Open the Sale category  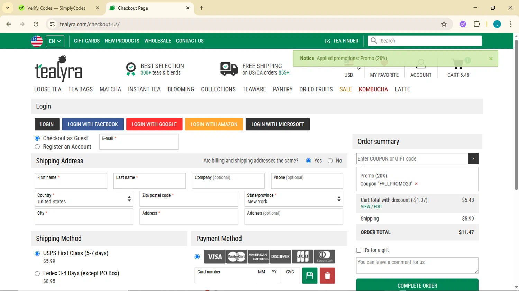coord(346,89)
